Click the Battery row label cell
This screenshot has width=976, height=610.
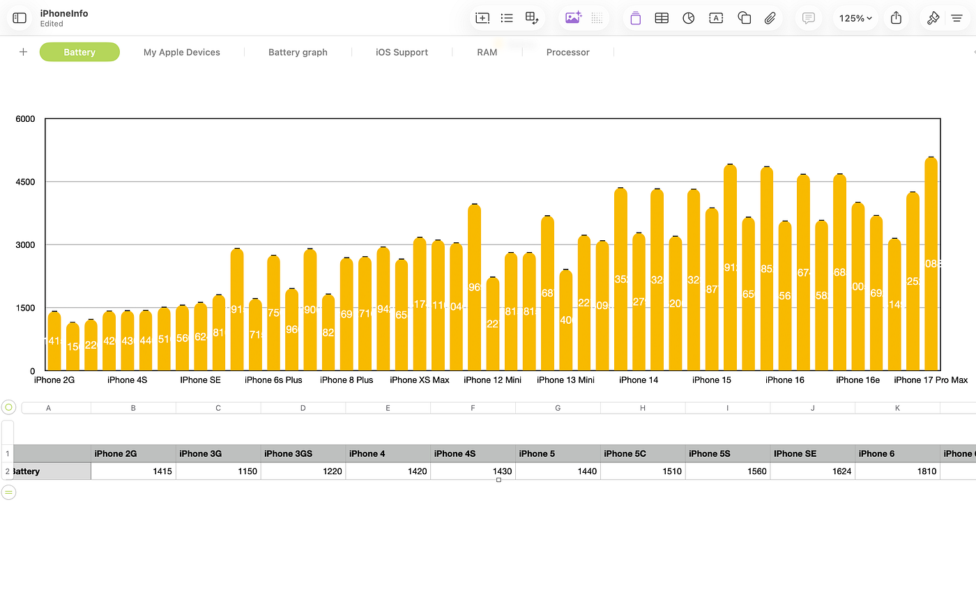pyautogui.click(x=52, y=471)
